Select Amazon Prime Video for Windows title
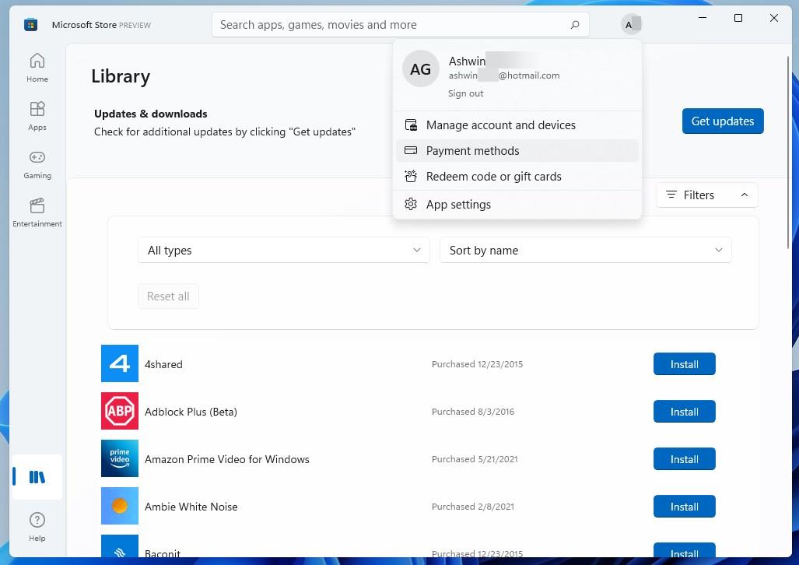This screenshot has width=799, height=565. [x=226, y=459]
